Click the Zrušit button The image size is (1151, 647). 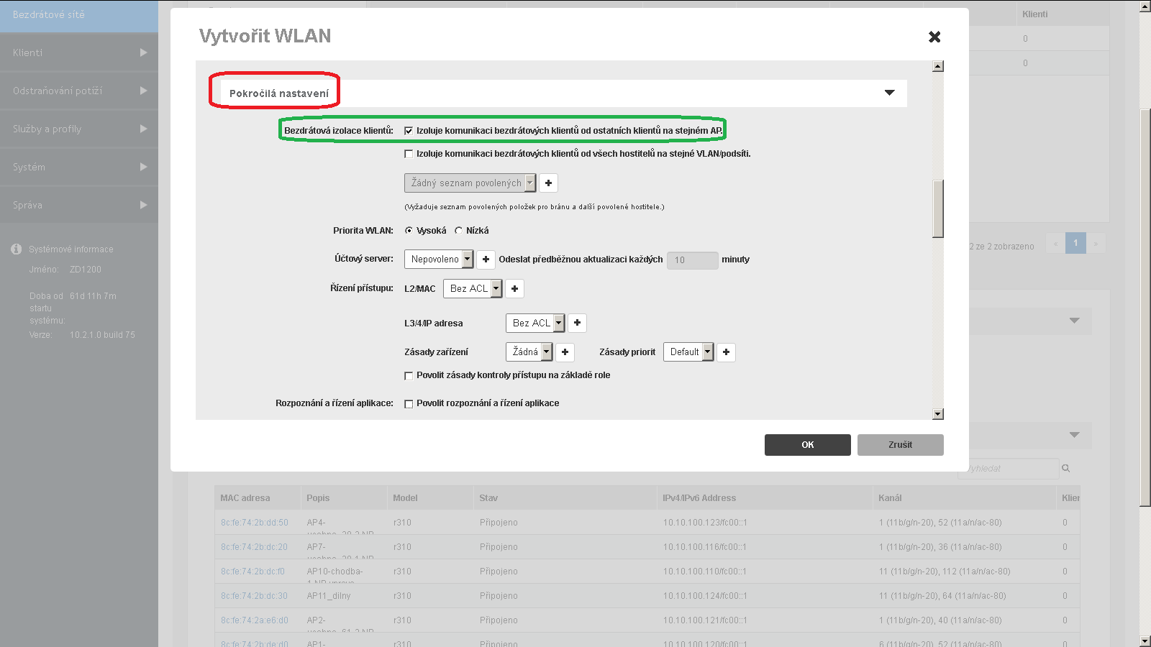pyautogui.click(x=900, y=445)
